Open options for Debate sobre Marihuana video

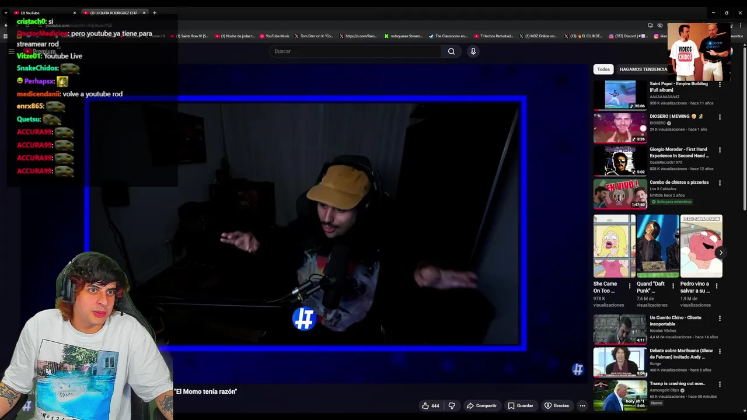click(x=720, y=351)
